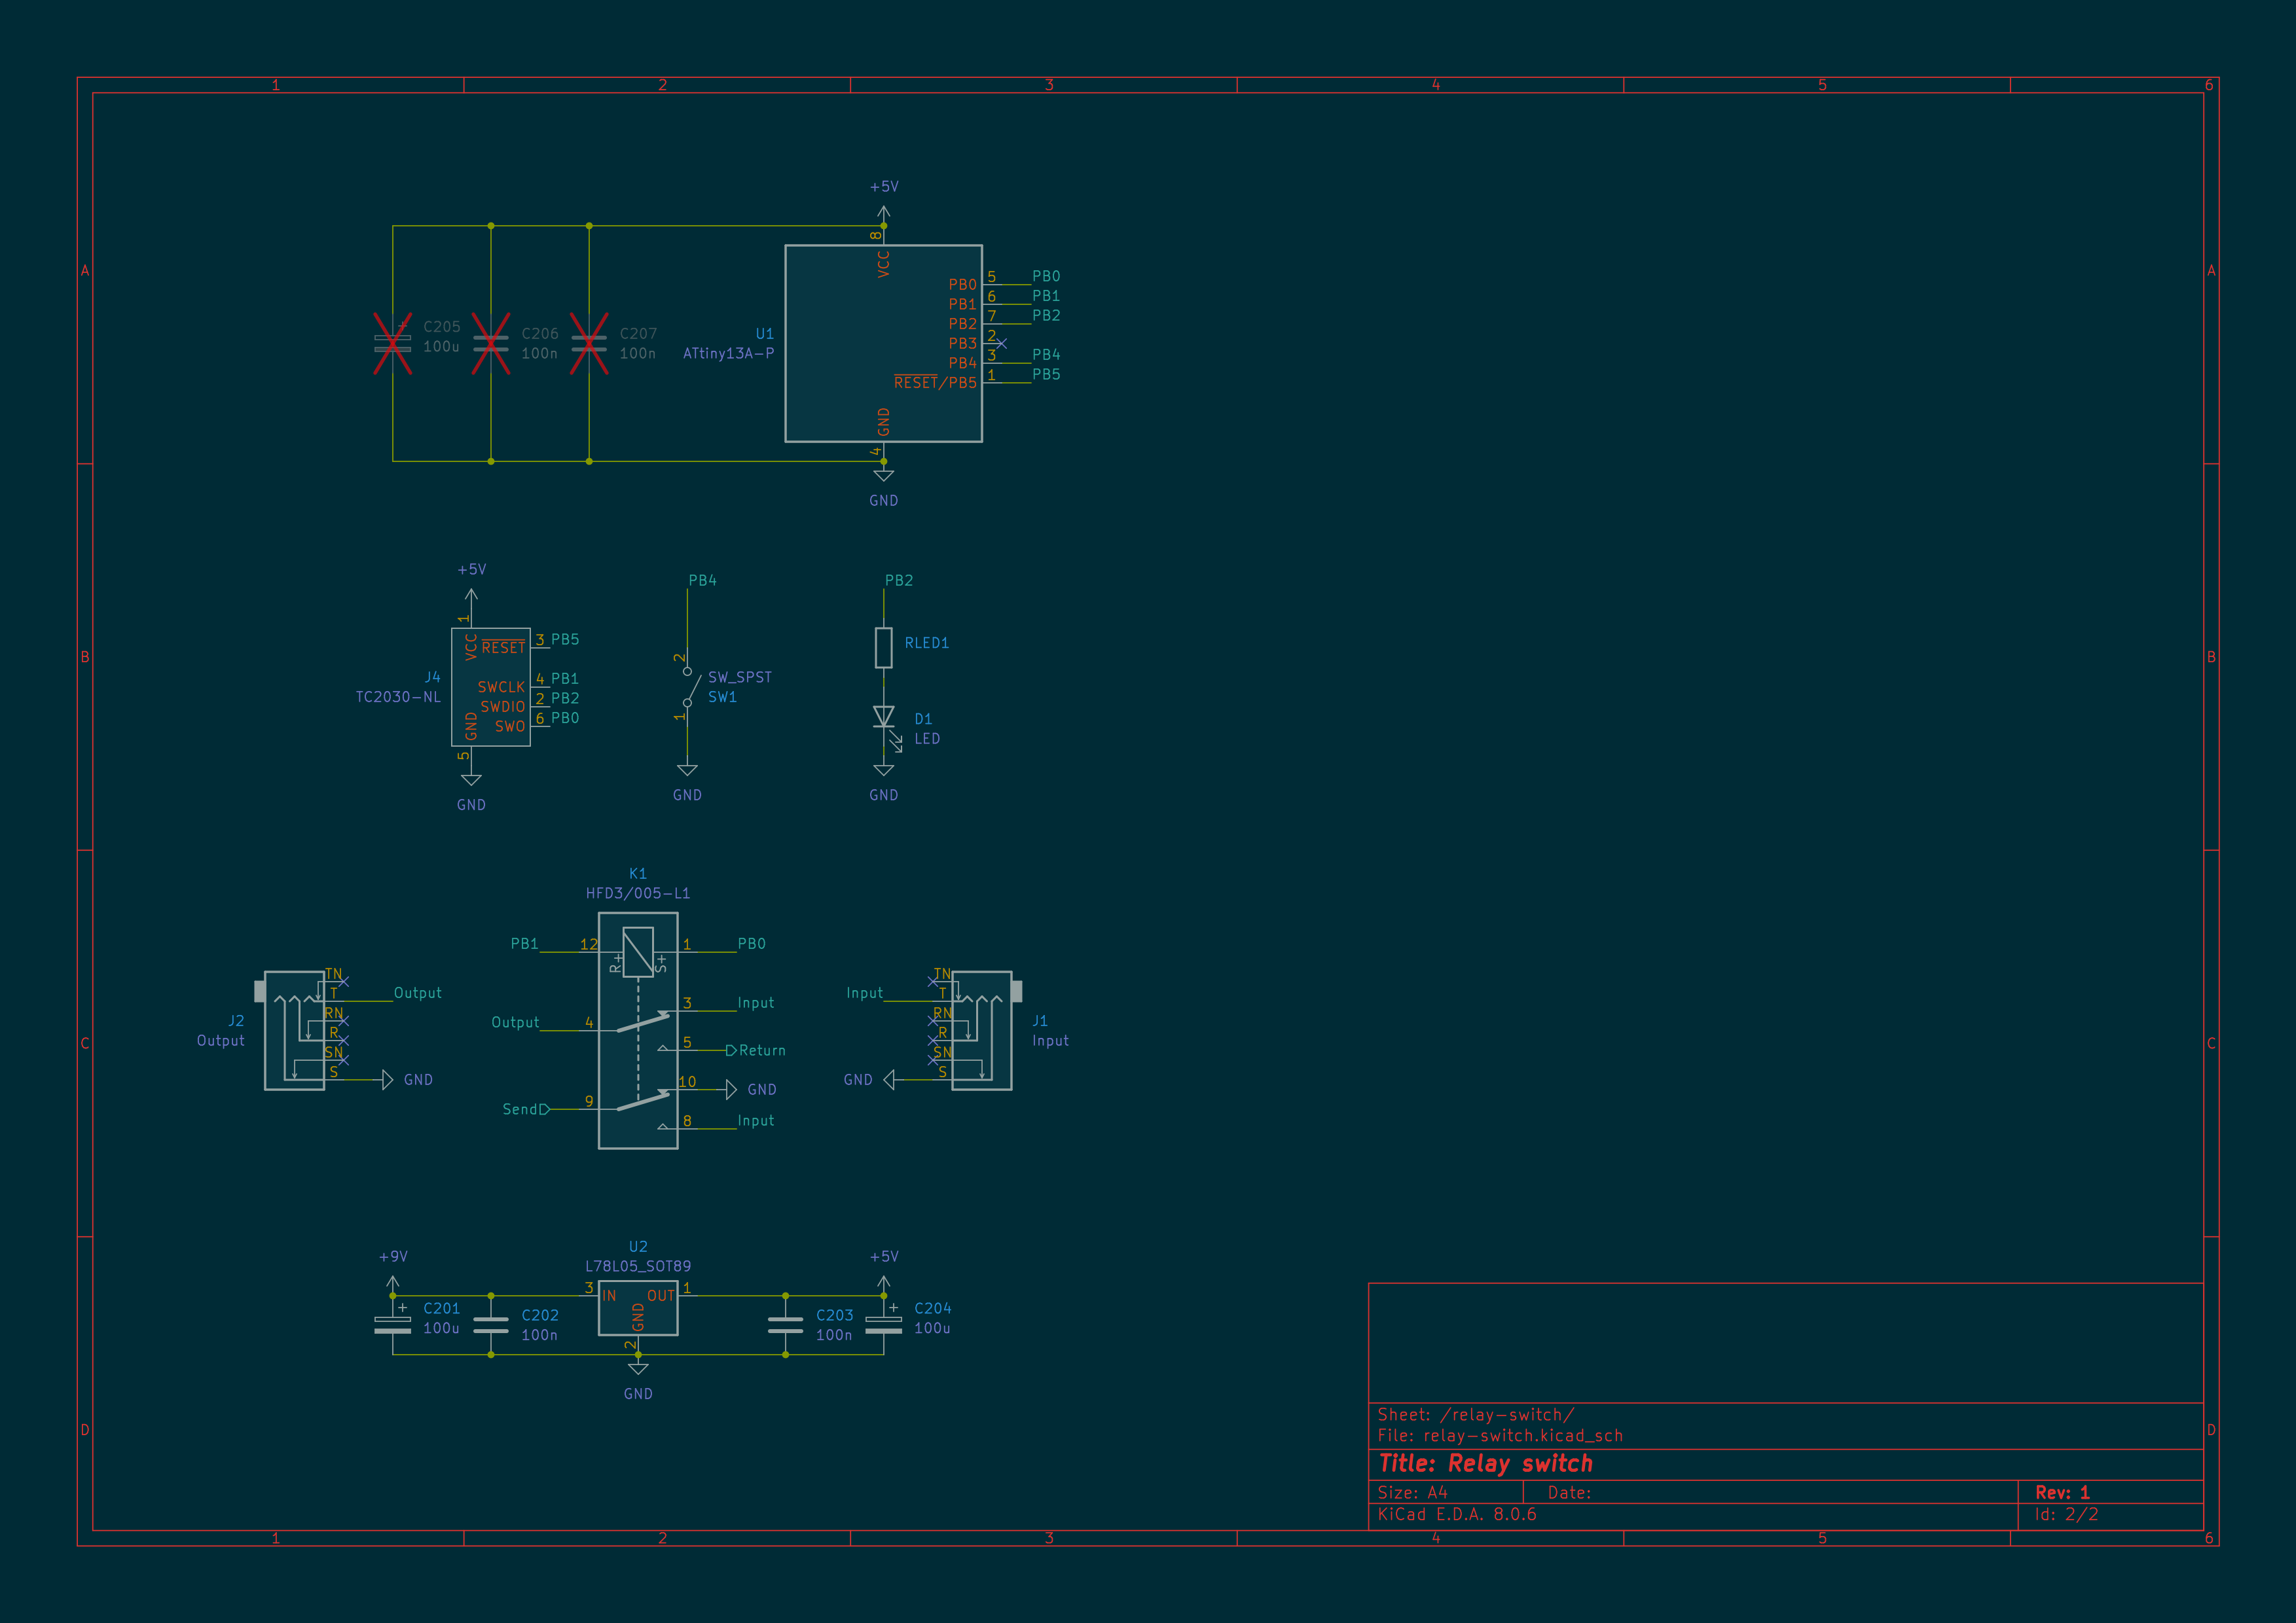Select the Return hierarchical label at relay
The width and height of the screenshot is (2296, 1623).
(761, 1050)
